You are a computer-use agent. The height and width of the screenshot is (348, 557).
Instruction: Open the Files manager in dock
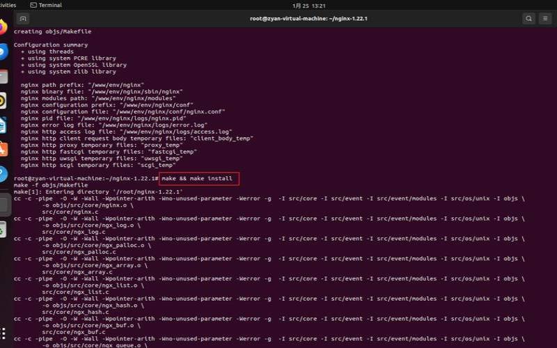pyautogui.click(x=3, y=77)
